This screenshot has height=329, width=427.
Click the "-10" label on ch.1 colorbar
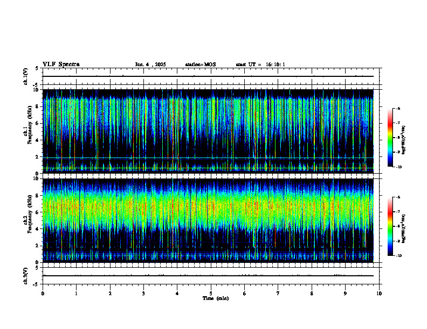398,167
